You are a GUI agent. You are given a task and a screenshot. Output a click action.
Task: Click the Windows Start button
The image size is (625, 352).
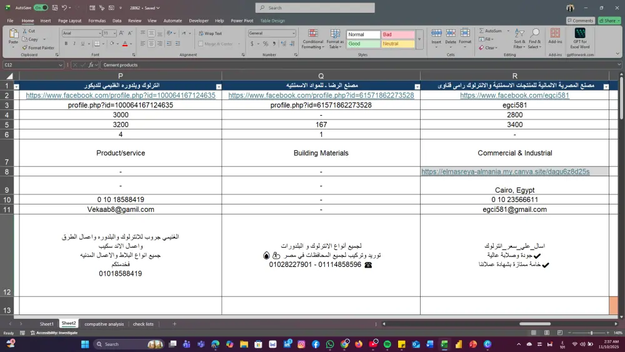point(85,344)
